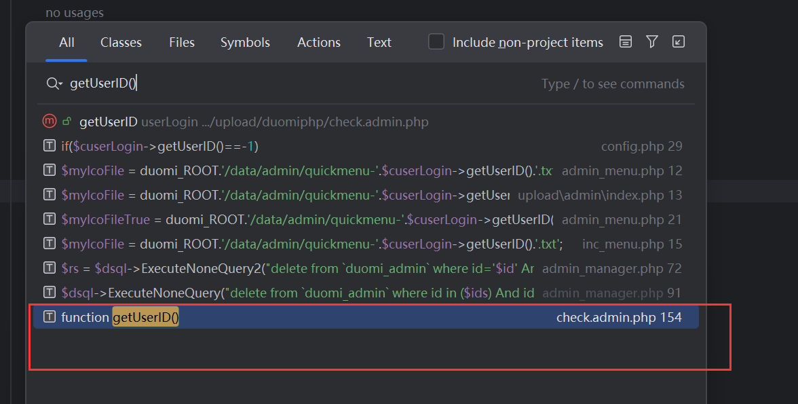798x404 pixels.
Task: Click text icon of admin_menu.php 12 row
Action: coord(50,170)
